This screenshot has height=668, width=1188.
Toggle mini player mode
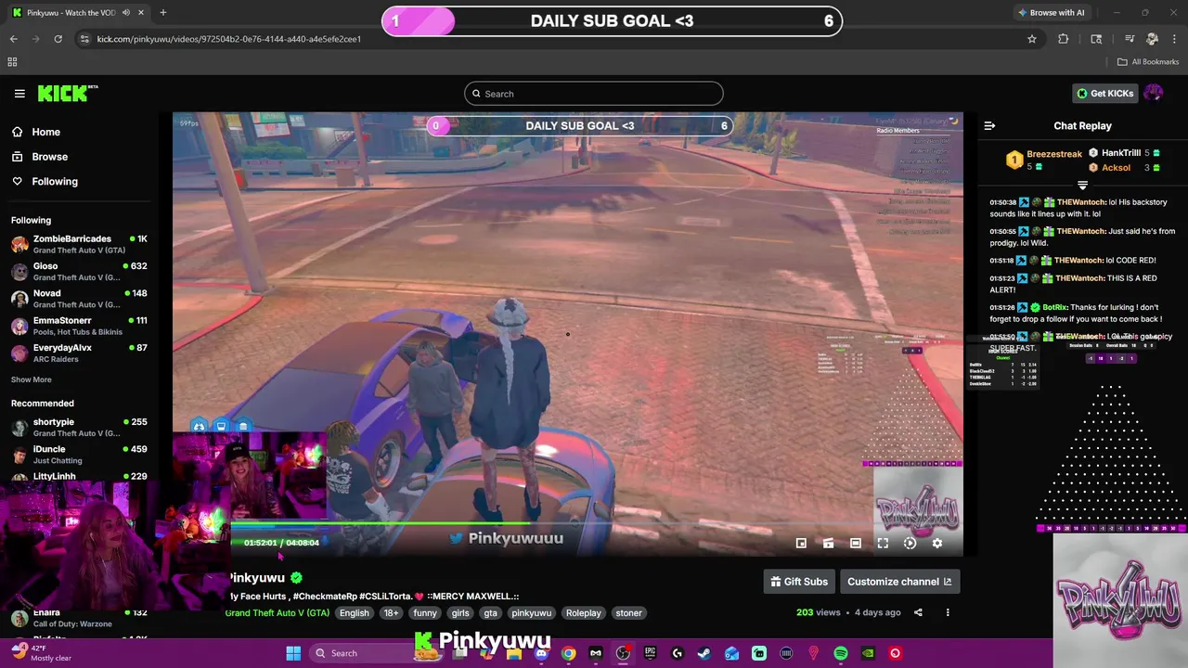tap(801, 544)
